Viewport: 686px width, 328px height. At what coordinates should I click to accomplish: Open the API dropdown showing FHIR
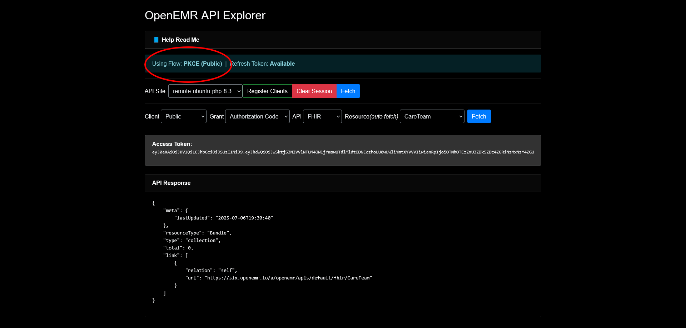pyautogui.click(x=322, y=116)
